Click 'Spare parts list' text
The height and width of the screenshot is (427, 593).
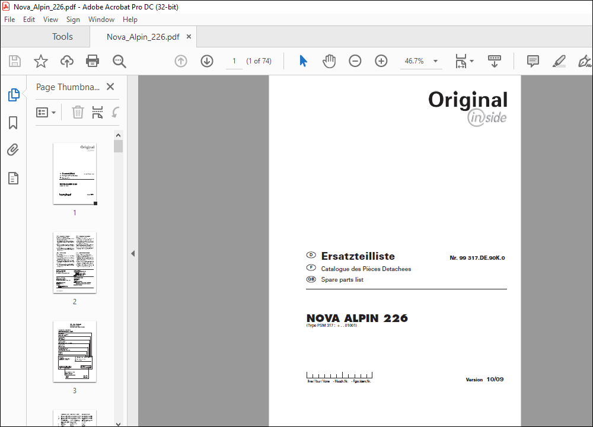pos(342,279)
